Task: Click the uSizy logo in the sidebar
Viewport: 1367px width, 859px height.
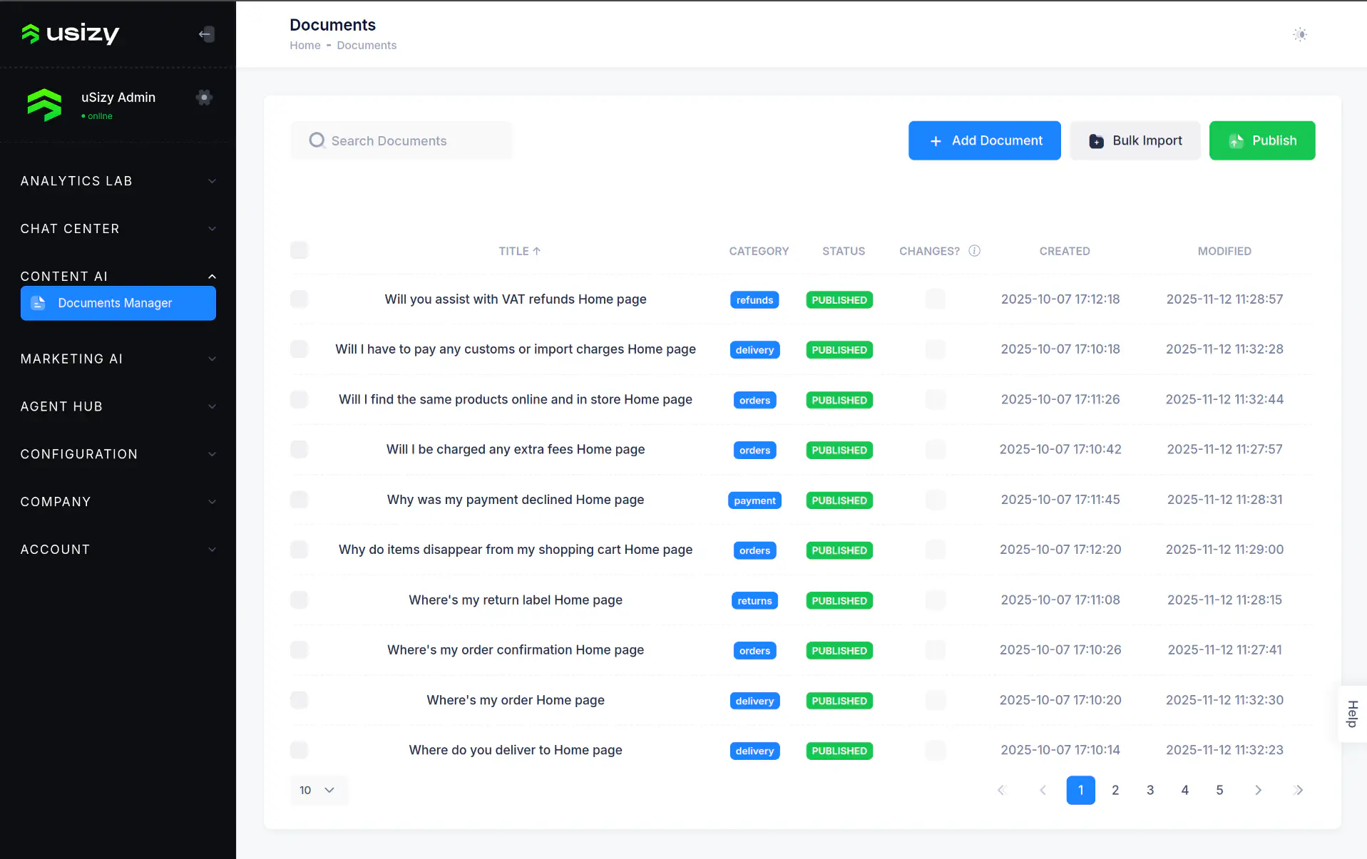Action: coord(70,34)
